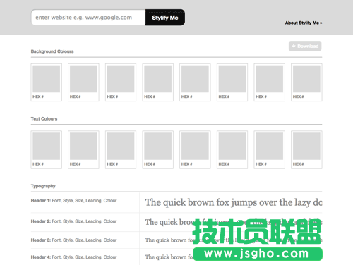Select the fifth Text Colours swatch
Image resolution: width=353 pixels, height=265 pixels.
pos(195,150)
